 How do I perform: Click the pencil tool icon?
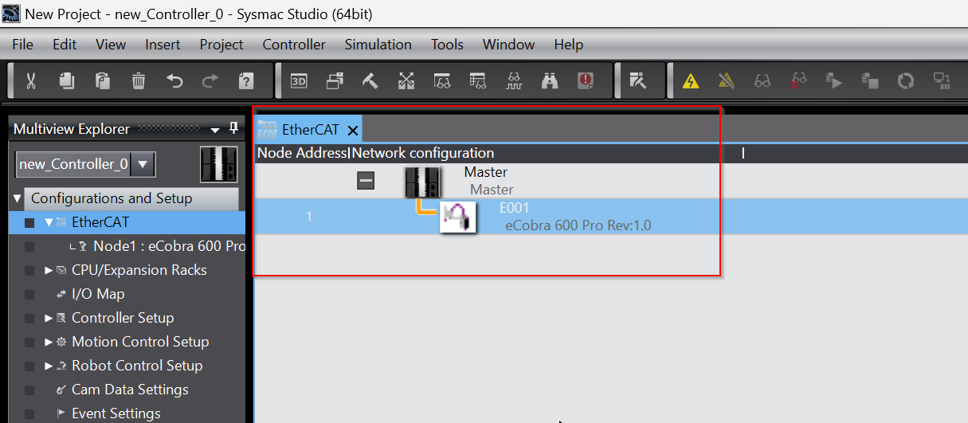coord(637,80)
